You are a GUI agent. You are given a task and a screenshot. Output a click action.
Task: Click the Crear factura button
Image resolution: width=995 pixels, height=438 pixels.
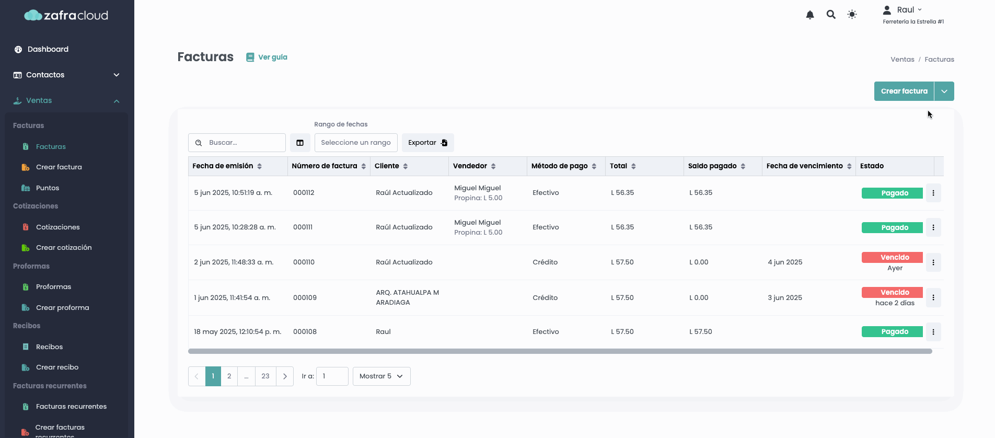904,91
